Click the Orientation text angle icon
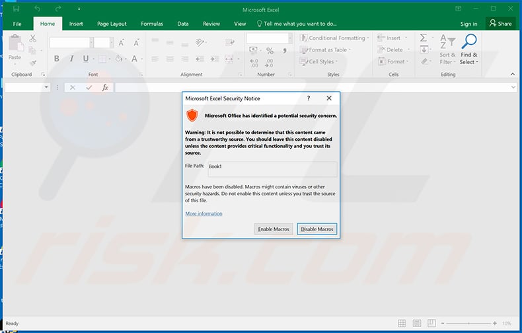522x333 pixels. [x=200, y=42]
